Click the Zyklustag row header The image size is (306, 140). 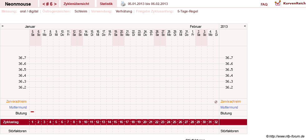click(x=11, y=122)
